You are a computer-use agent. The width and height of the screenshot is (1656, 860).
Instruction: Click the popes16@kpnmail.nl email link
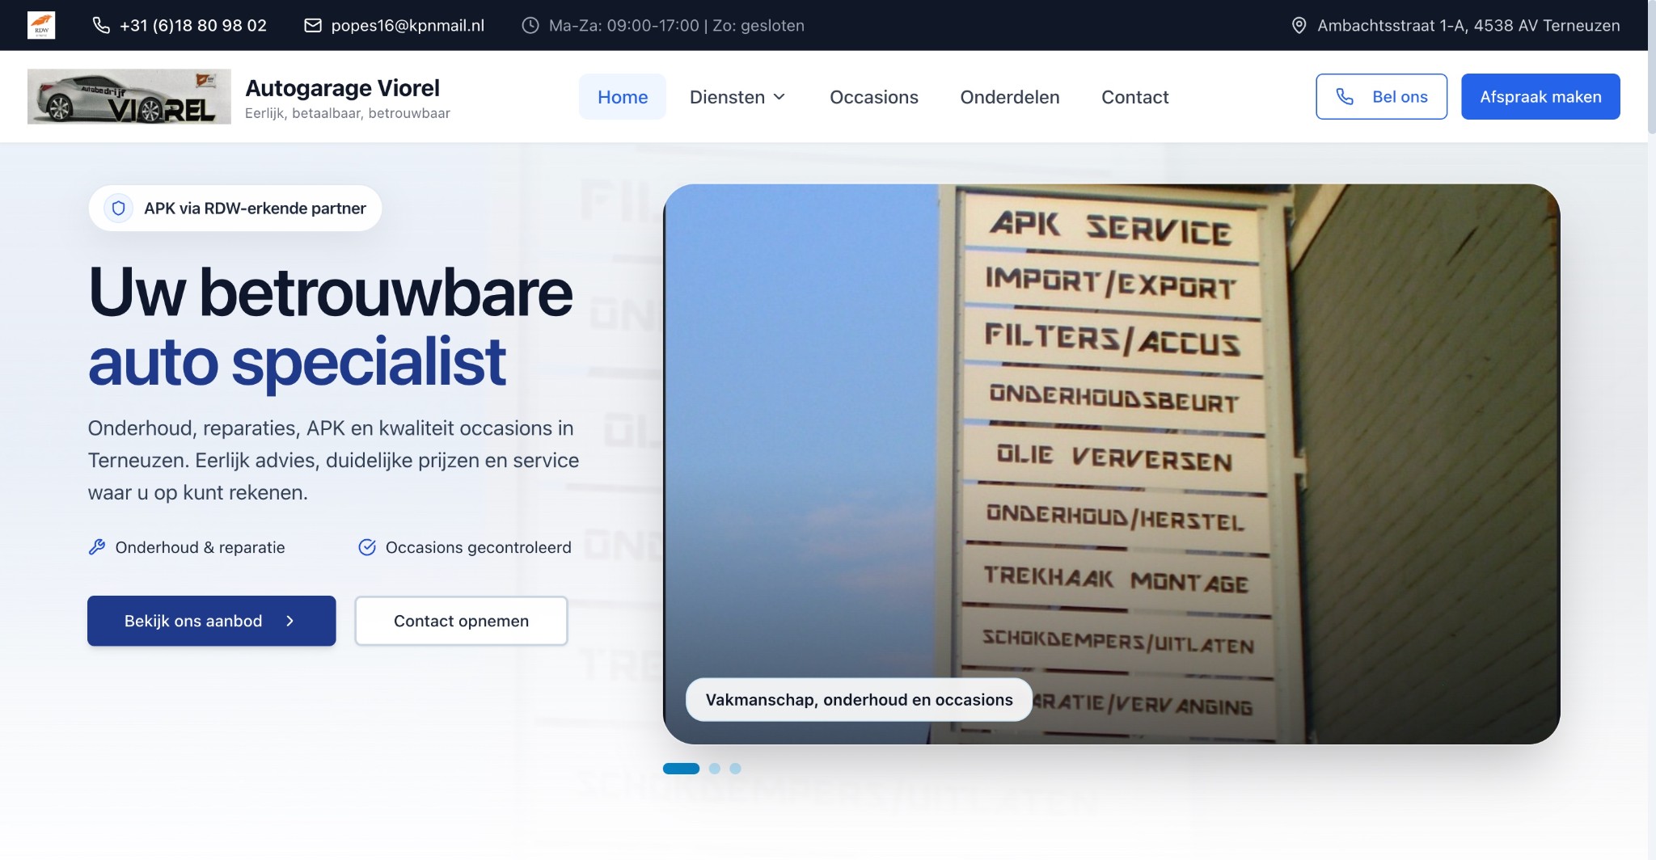pyautogui.click(x=408, y=25)
